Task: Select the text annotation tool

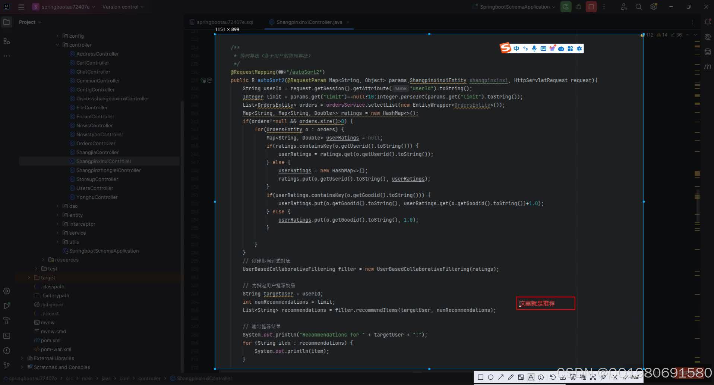Action: pos(531,377)
